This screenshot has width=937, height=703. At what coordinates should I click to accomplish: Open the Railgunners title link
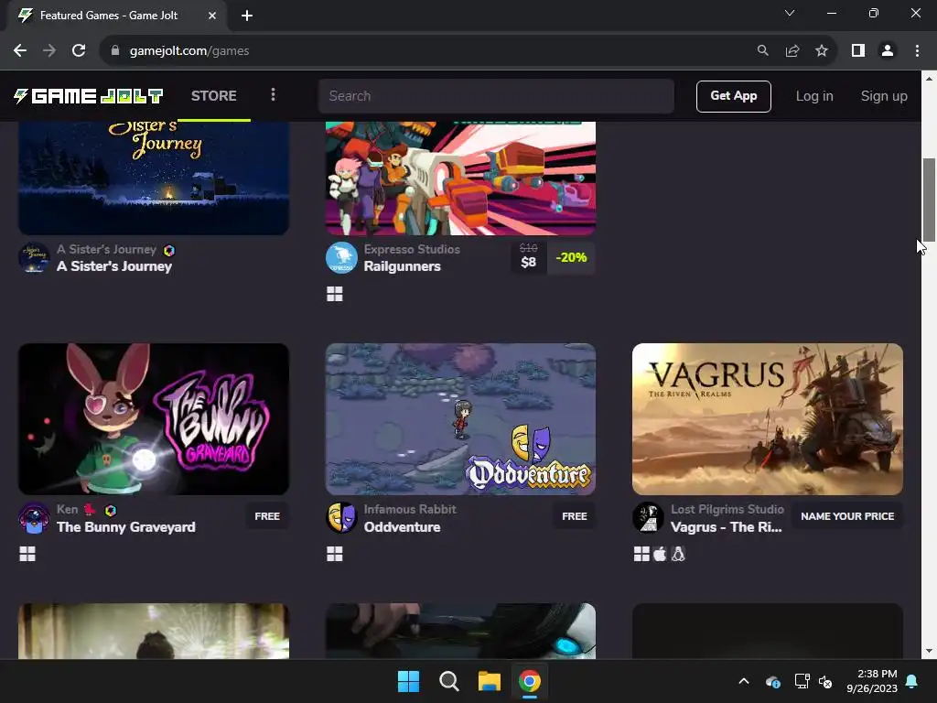point(403,266)
